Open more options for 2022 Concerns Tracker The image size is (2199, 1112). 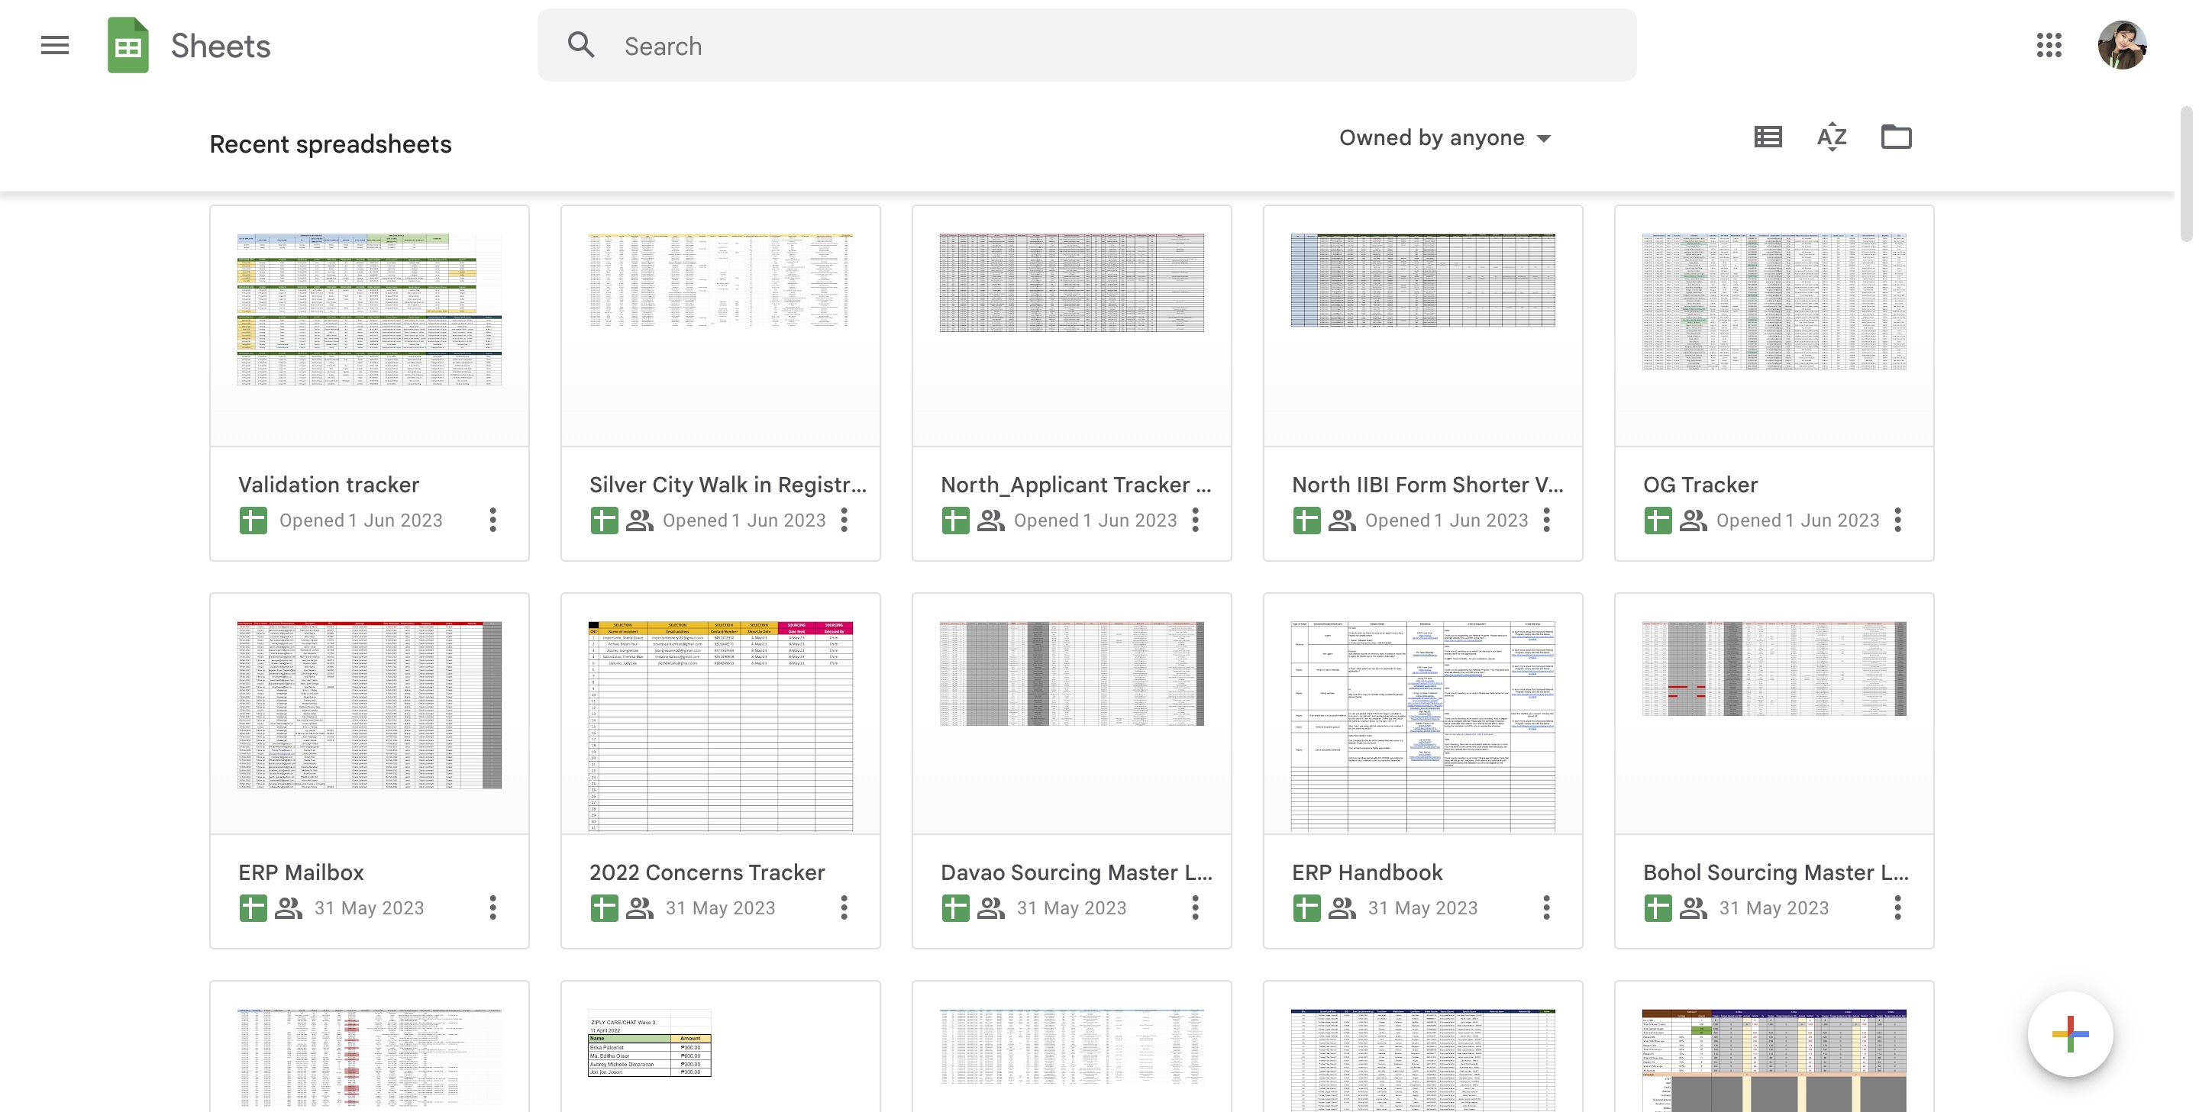(844, 907)
